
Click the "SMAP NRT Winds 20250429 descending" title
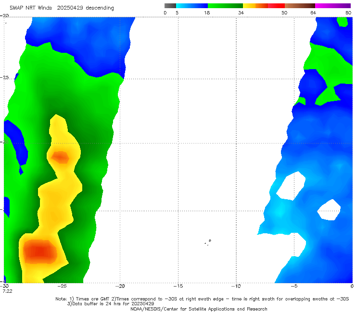click(x=62, y=8)
